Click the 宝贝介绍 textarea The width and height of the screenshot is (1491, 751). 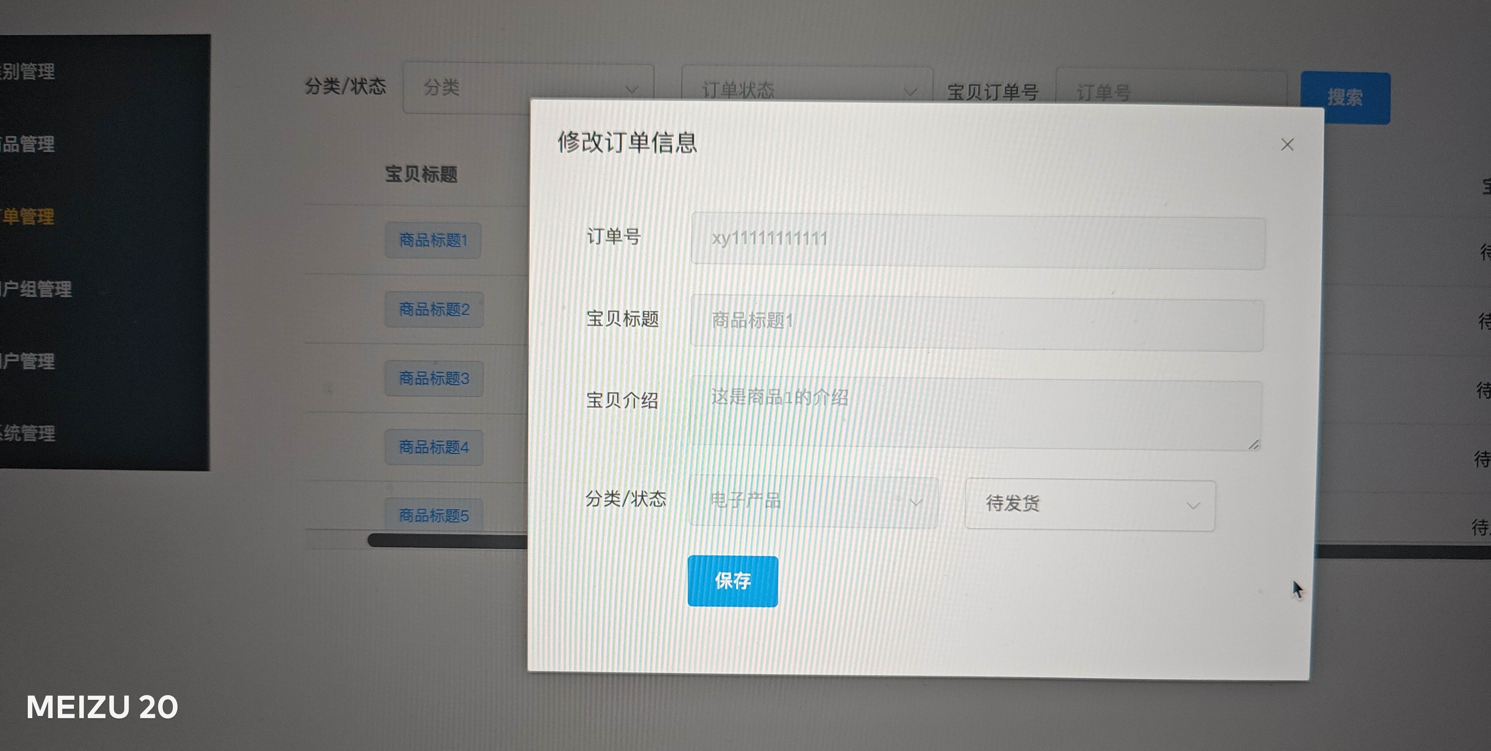975,413
